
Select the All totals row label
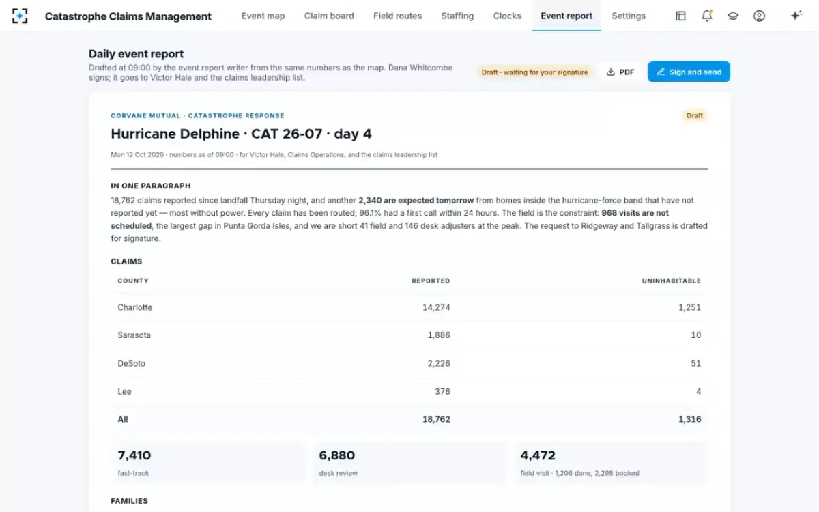point(123,419)
